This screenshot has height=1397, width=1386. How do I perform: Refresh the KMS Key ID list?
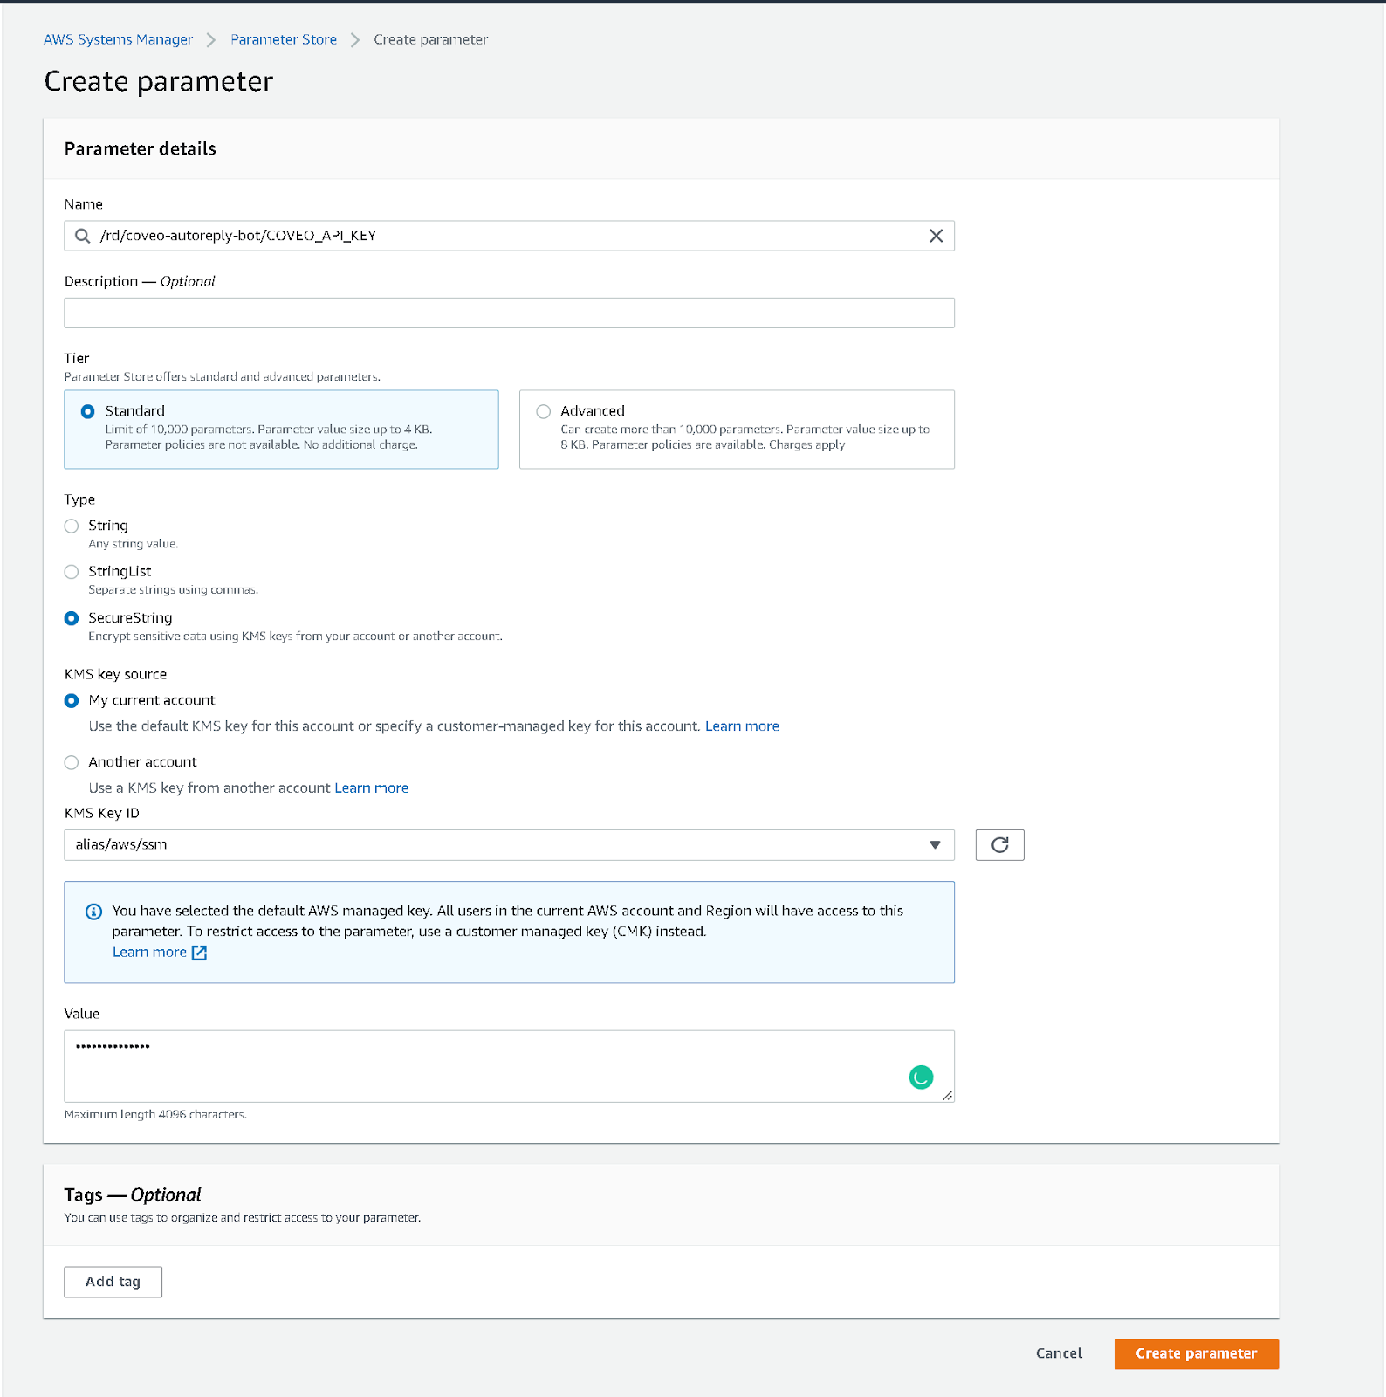pyautogui.click(x=999, y=844)
